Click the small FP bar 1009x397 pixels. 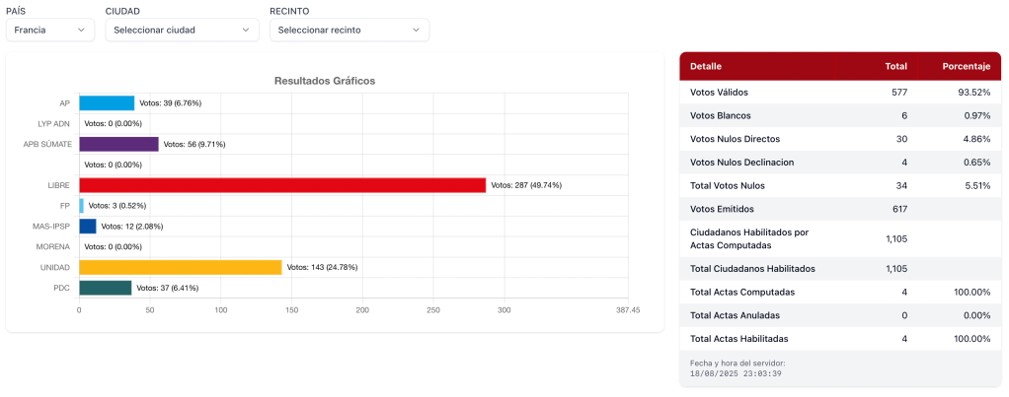coord(81,206)
